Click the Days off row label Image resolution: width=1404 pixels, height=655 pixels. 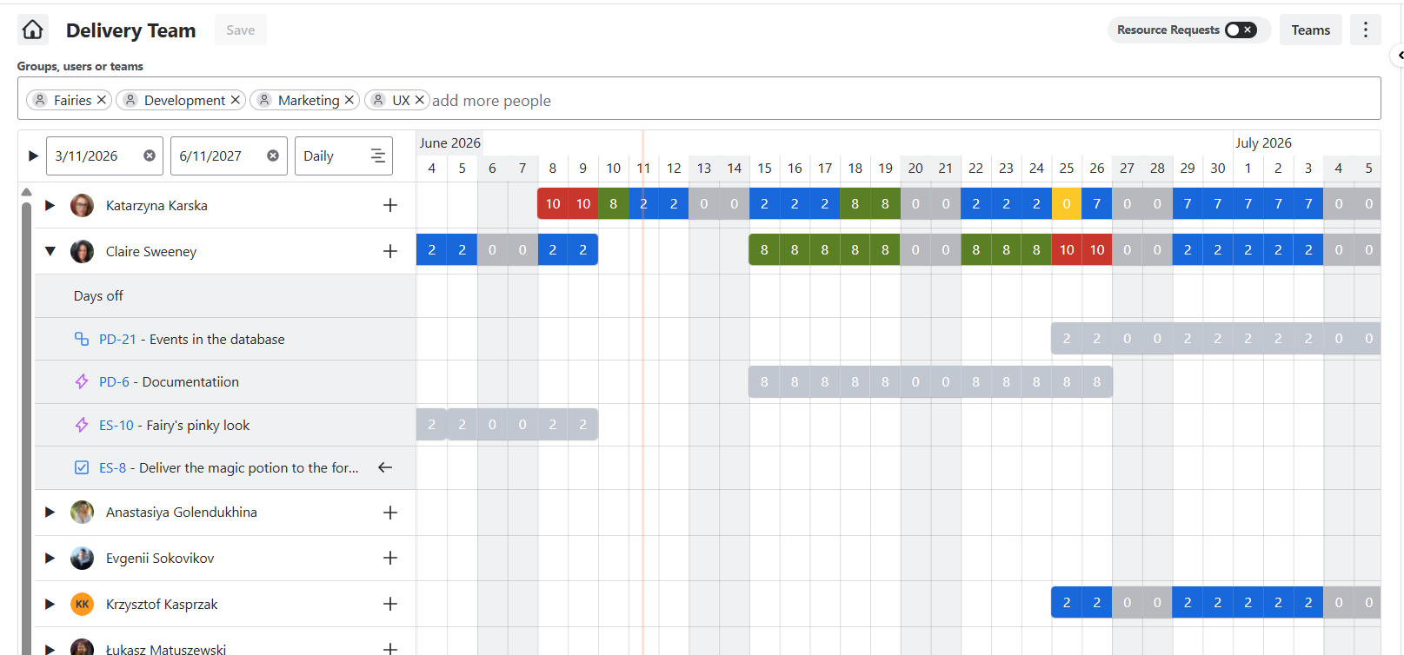pos(98,295)
